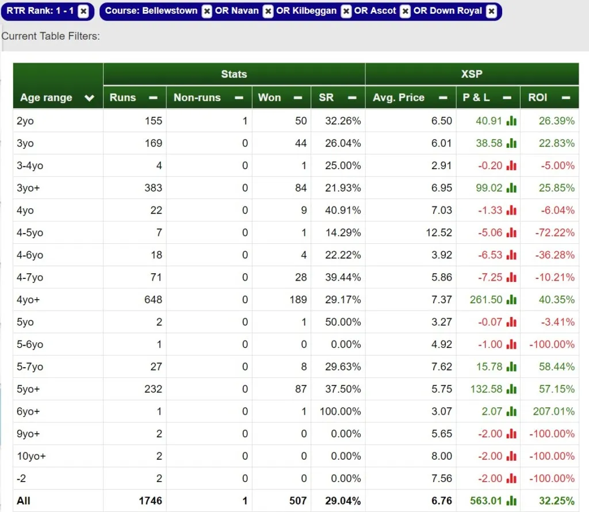
Task: Select the 6yo+ age range cell
Action: pos(58,411)
